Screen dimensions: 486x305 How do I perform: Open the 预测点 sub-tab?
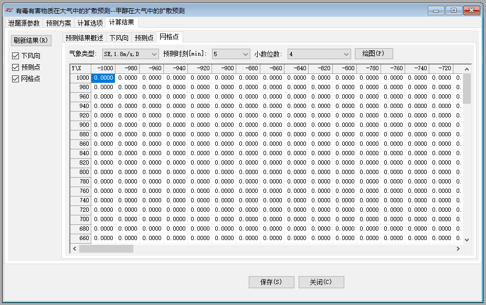144,38
